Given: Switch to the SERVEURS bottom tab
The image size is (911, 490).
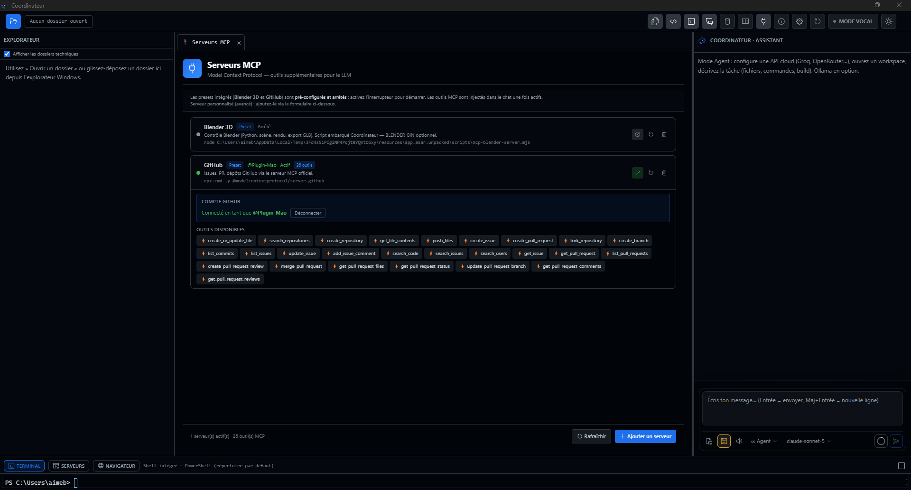Looking at the screenshot, I should [x=69, y=466].
